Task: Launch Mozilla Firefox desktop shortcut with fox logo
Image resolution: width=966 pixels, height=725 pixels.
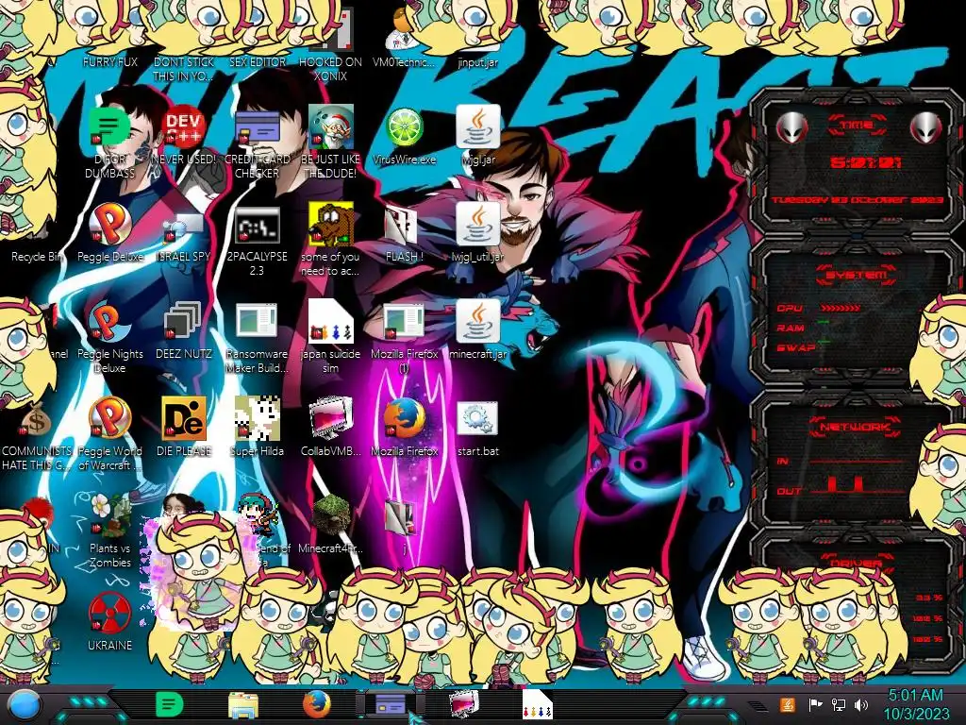Action: (x=405, y=418)
